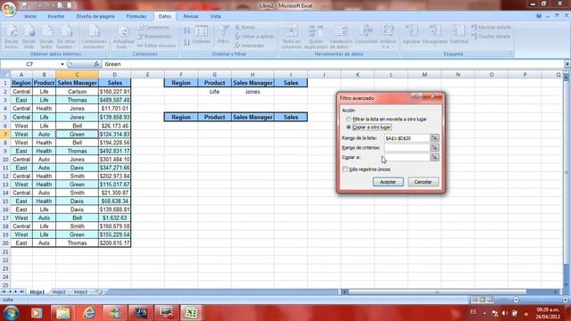Select cell H2 containing Jones
The width and height of the screenshot is (571, 321).
(252, 92)
